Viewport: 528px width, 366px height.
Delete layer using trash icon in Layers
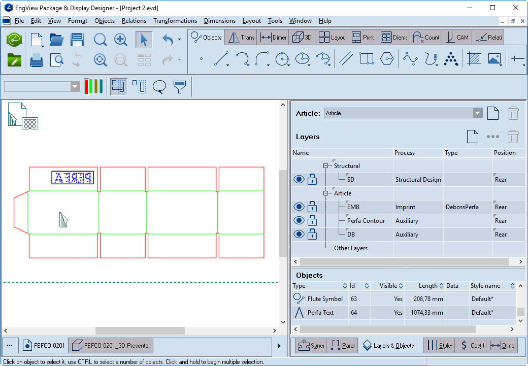click(x=513, y=137)
